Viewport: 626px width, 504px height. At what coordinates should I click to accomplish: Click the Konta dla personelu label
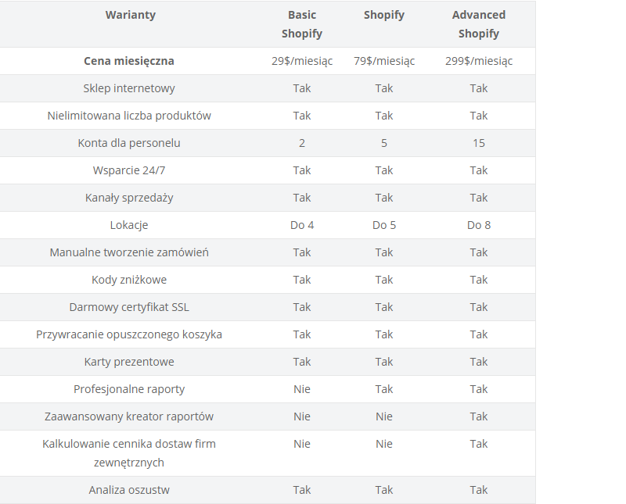click(x=129, y=143)
